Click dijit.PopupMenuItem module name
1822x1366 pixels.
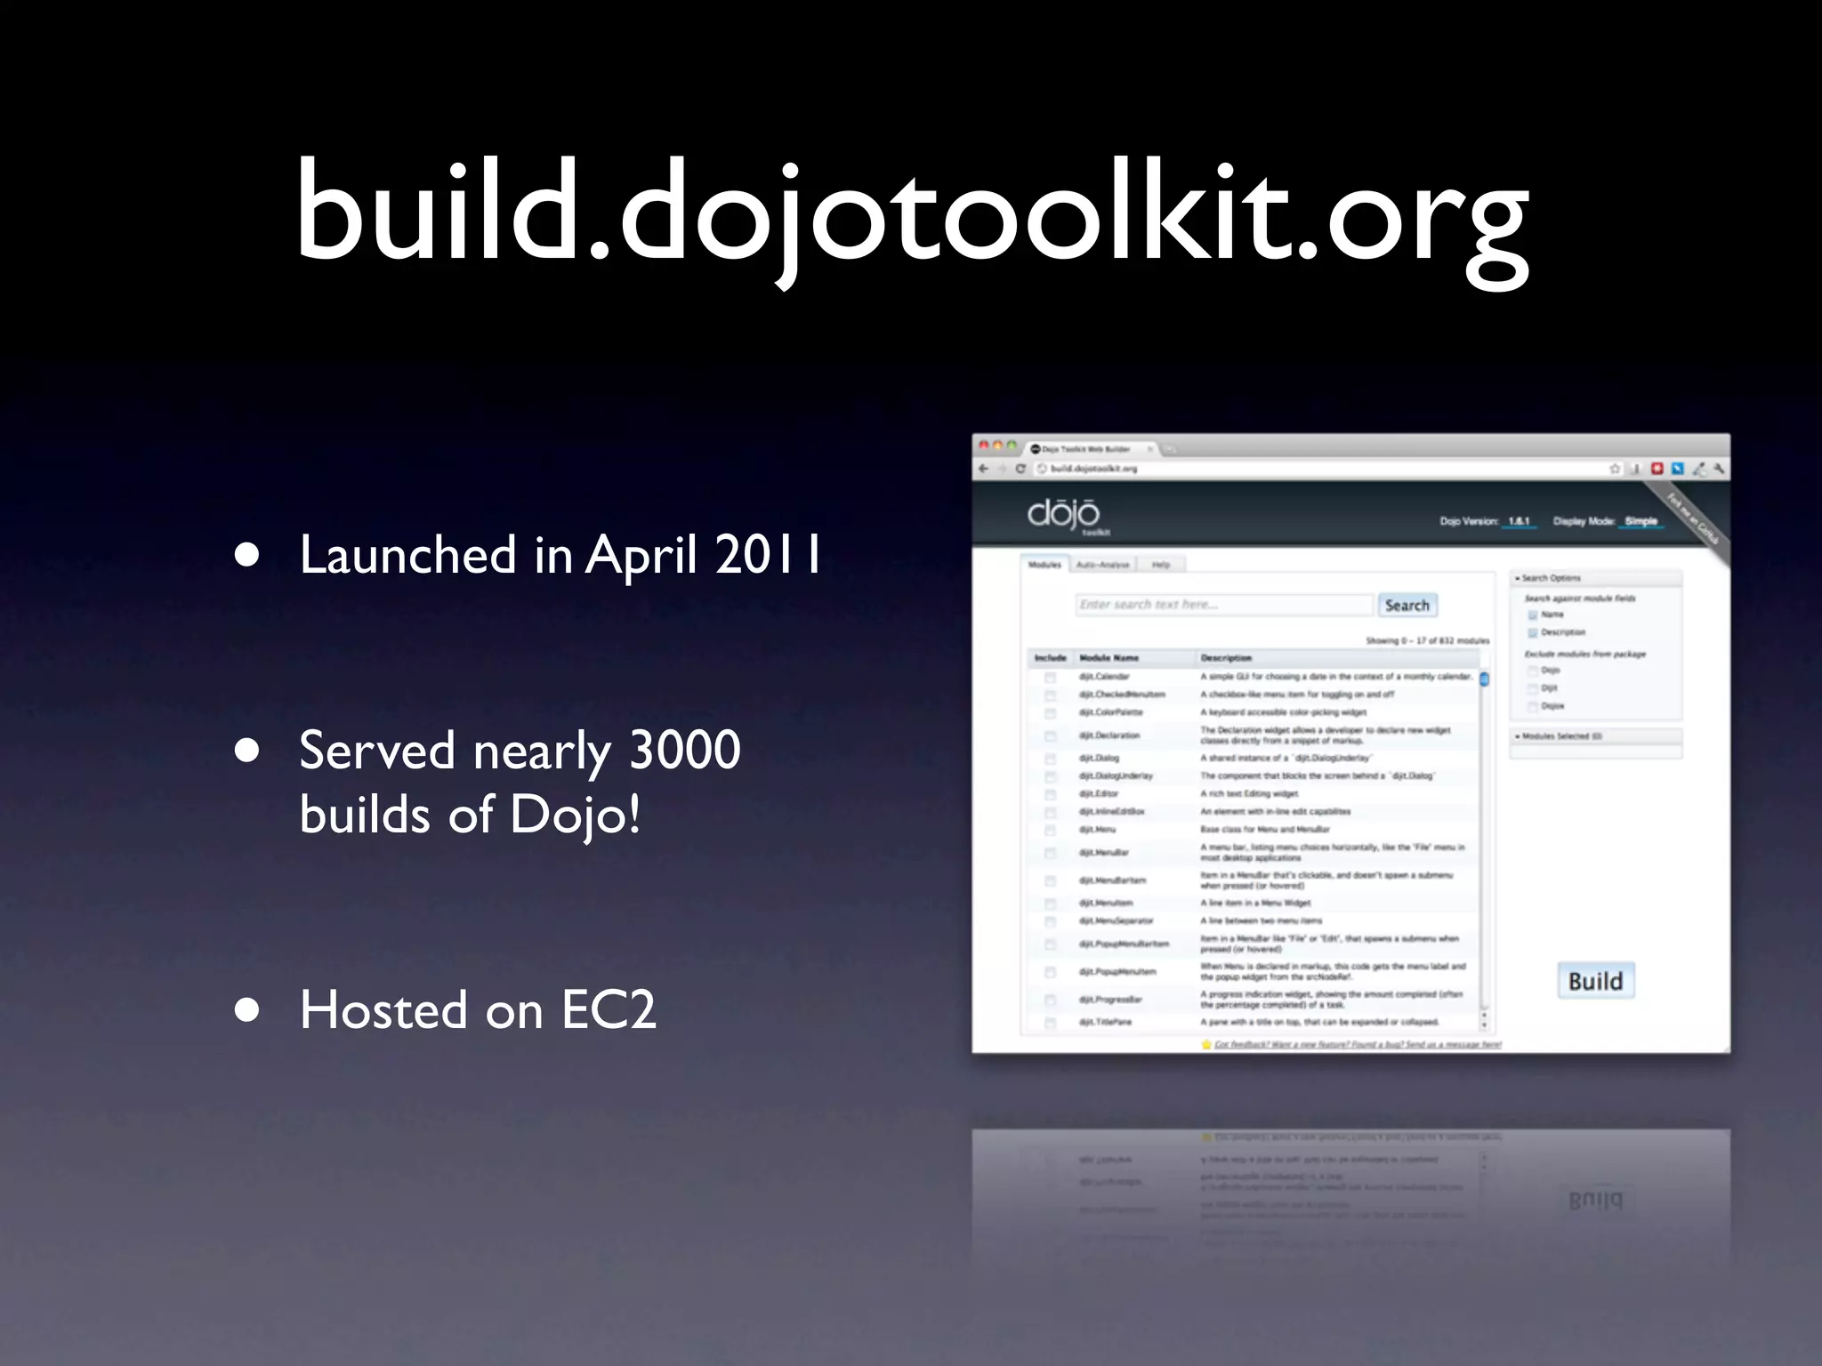pyautogui.click(x=1117, y=972)
